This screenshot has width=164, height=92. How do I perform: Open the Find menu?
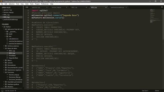point(17,4)
